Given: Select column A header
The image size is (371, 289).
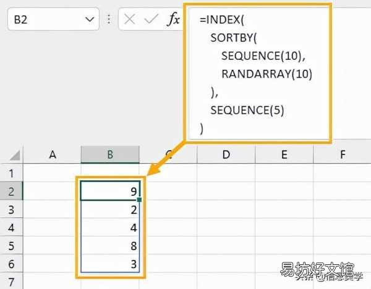Looking at the screenshot, I should (53, 154).
